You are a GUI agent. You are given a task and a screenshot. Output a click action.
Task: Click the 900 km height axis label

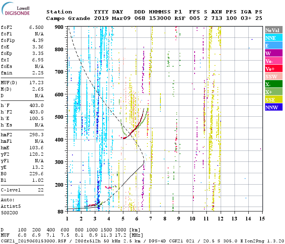[x=59, y=27]
